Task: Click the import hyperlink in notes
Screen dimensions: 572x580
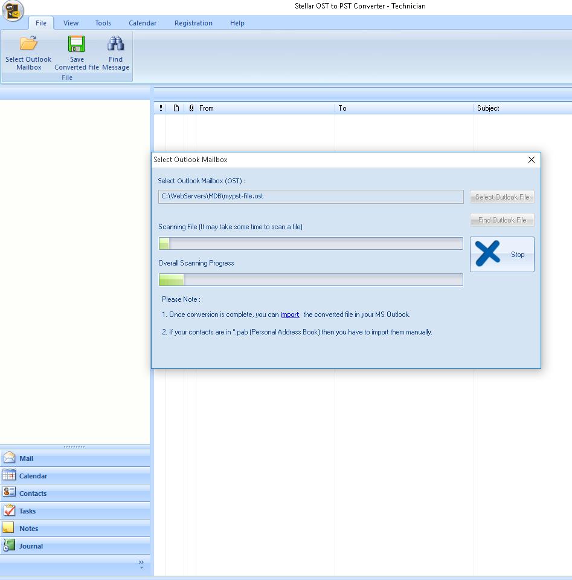Action: 290,314
